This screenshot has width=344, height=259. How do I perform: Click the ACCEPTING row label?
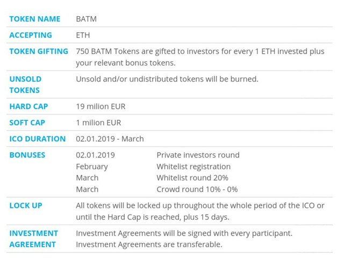tap(31, 35)
